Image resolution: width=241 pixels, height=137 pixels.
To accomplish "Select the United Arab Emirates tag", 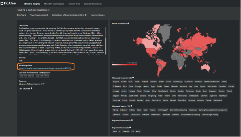I will 212,82.
